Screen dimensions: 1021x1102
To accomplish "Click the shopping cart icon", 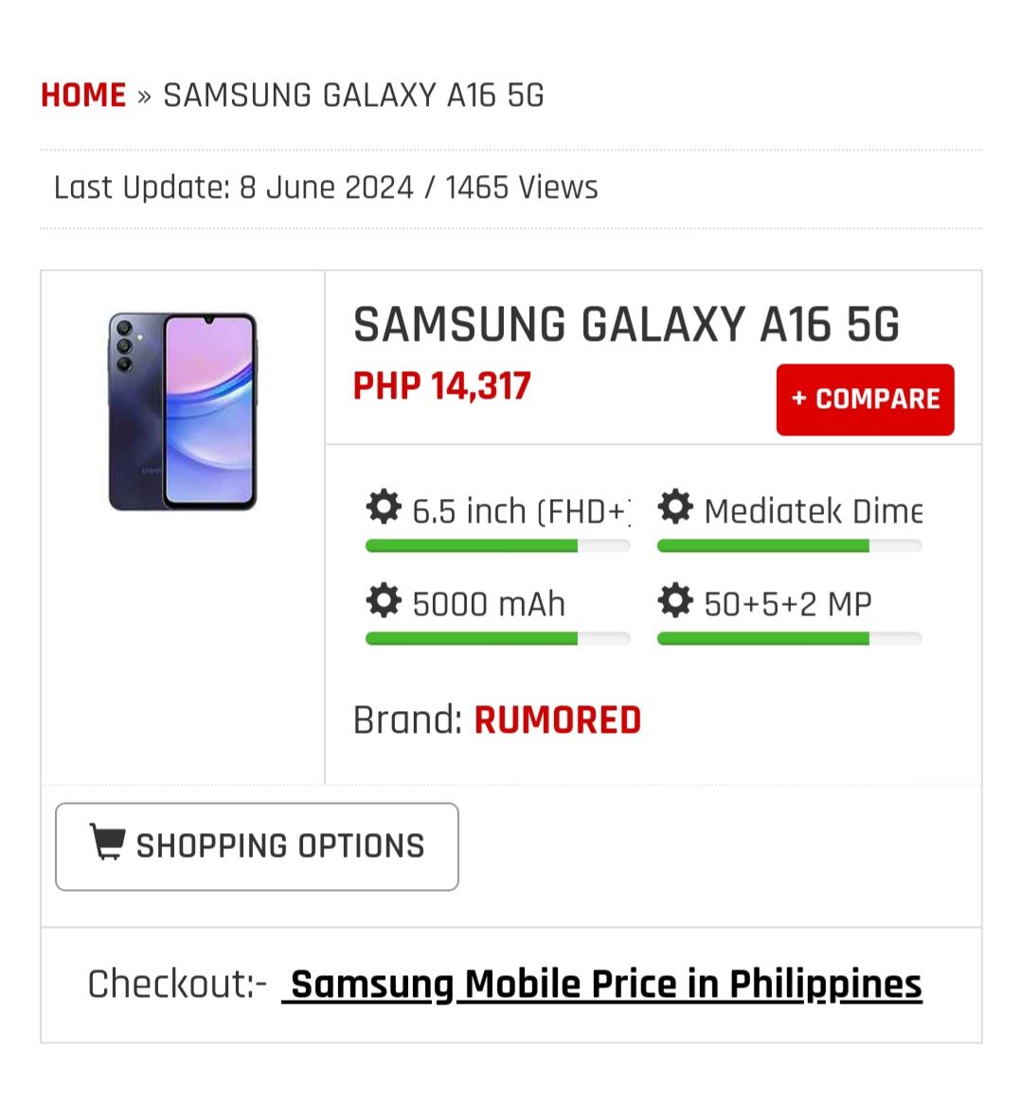I will pyautogui.click(x=106, y=842).
